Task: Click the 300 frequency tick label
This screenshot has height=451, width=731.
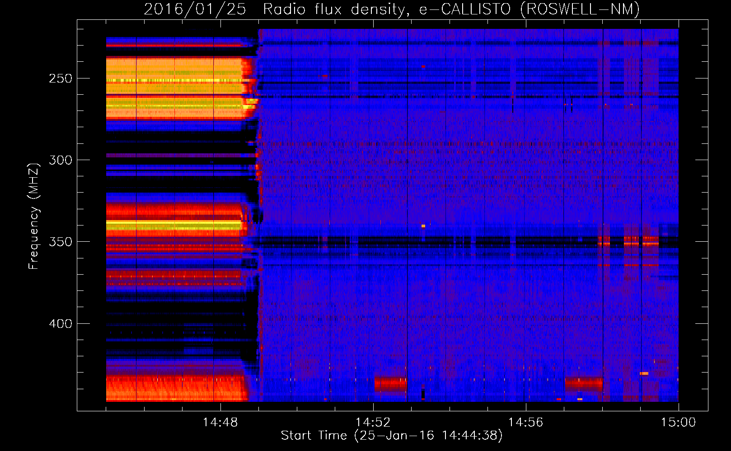Action: [61, 160]
